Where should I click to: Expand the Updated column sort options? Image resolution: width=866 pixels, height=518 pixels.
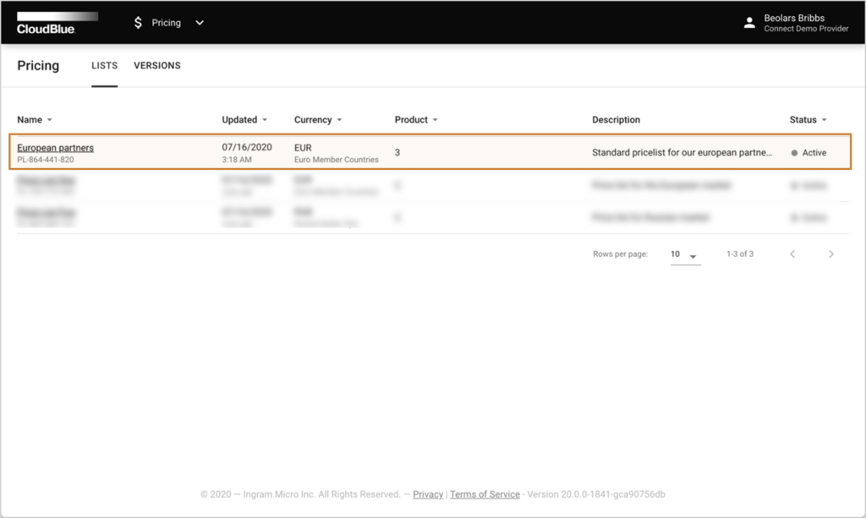(x=265, y=119)
